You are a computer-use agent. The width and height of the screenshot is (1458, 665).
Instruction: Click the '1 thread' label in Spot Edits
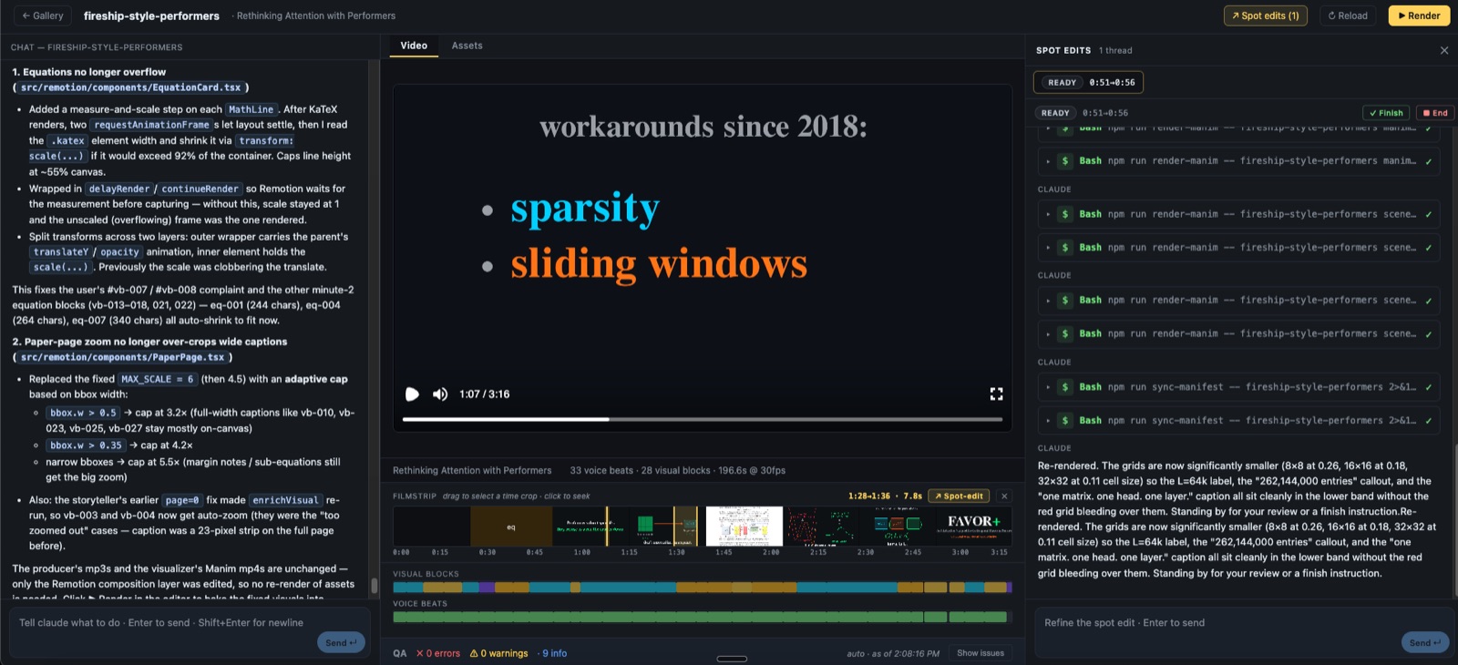(1115, 51)
